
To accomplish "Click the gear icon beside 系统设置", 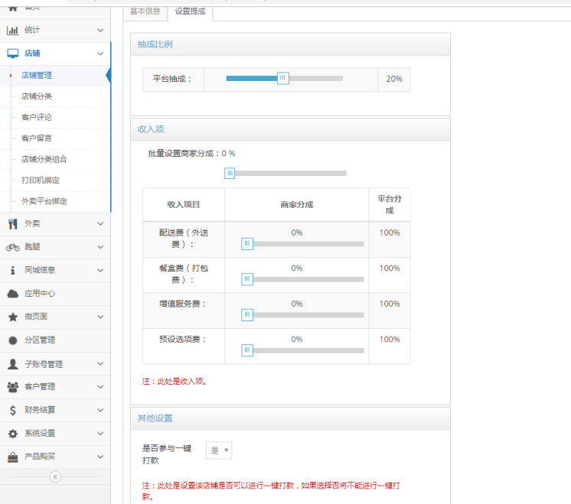I will (12, 434).
